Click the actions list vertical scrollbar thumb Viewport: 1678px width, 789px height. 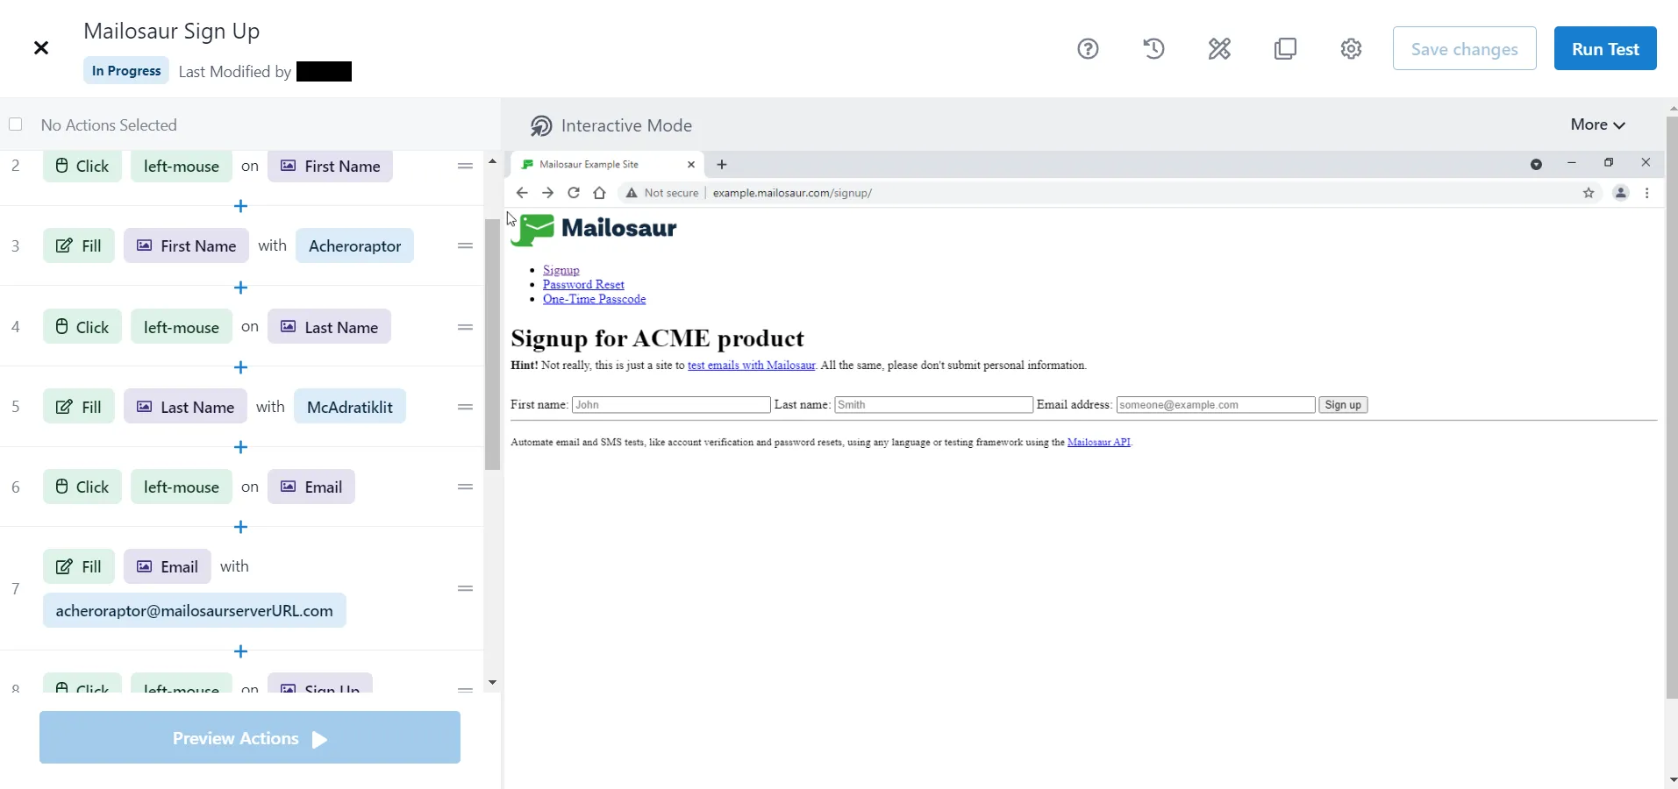(492, 342)
